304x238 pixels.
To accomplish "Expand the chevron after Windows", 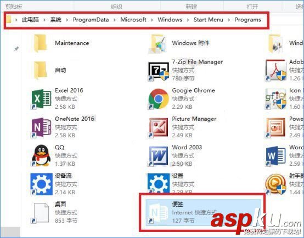I will [188, 20].
